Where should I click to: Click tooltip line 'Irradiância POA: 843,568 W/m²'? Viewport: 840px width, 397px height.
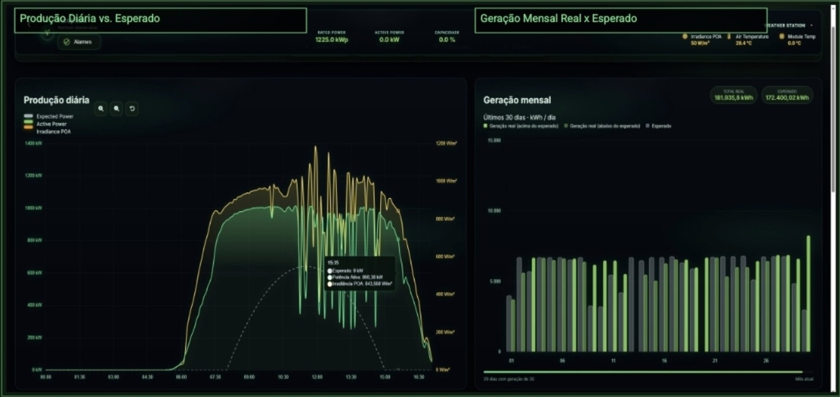360,284
